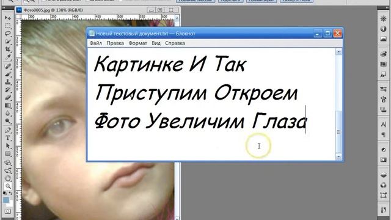Select the Hand tool

pos(8,178)
